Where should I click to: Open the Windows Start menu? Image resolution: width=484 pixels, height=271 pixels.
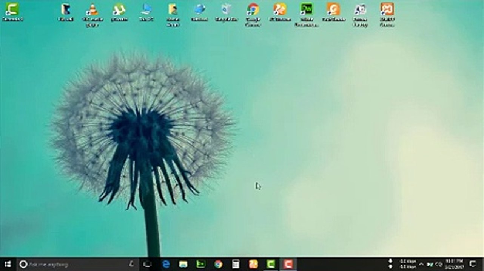(8, 264)
